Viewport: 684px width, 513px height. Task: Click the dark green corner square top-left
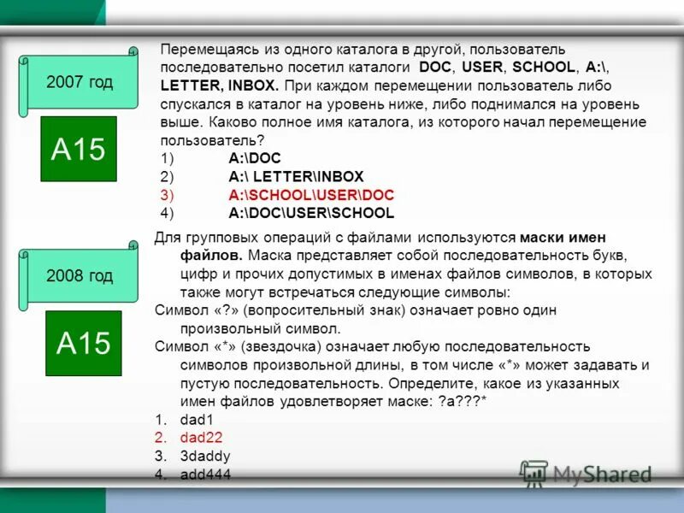coord(47,10)
